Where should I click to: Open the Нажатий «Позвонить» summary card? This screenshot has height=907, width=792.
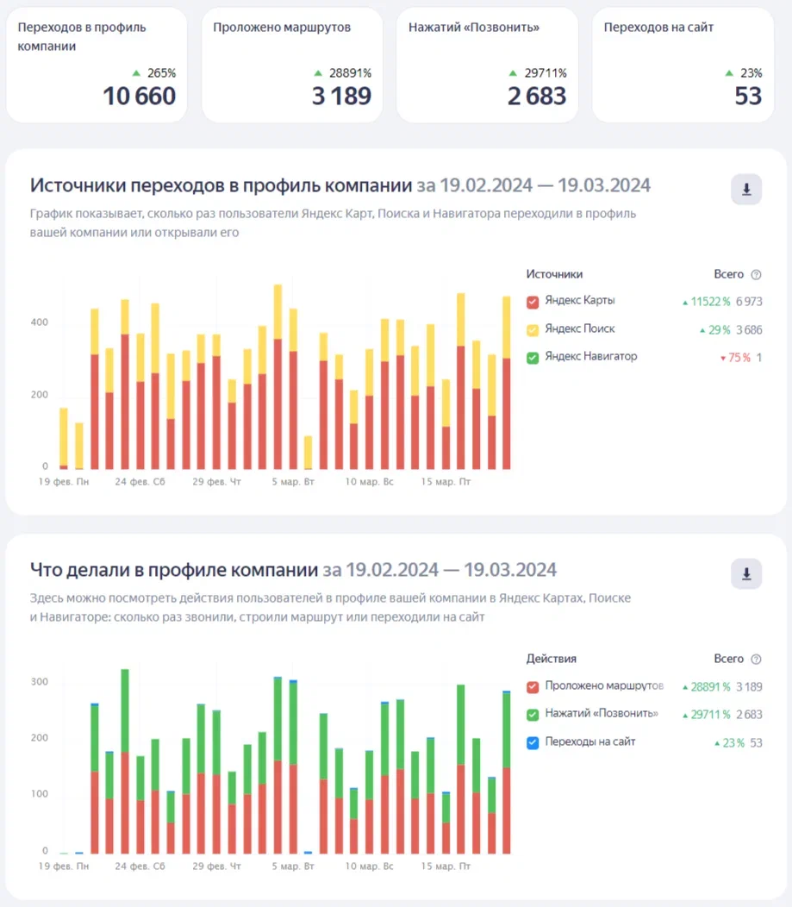pos(487,65)
